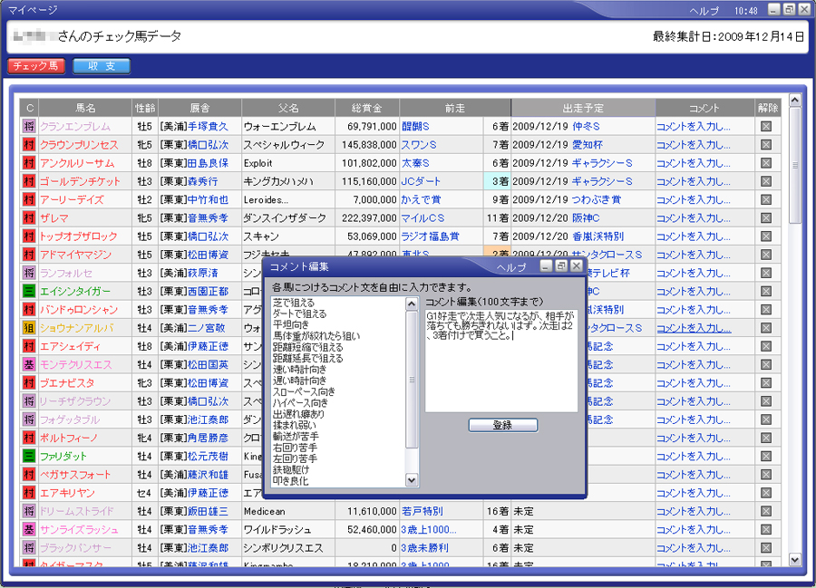Viewport: 816px width, 588px height.
Task: Click the comment list scroll-down arrow
Action: pos(412,480)
